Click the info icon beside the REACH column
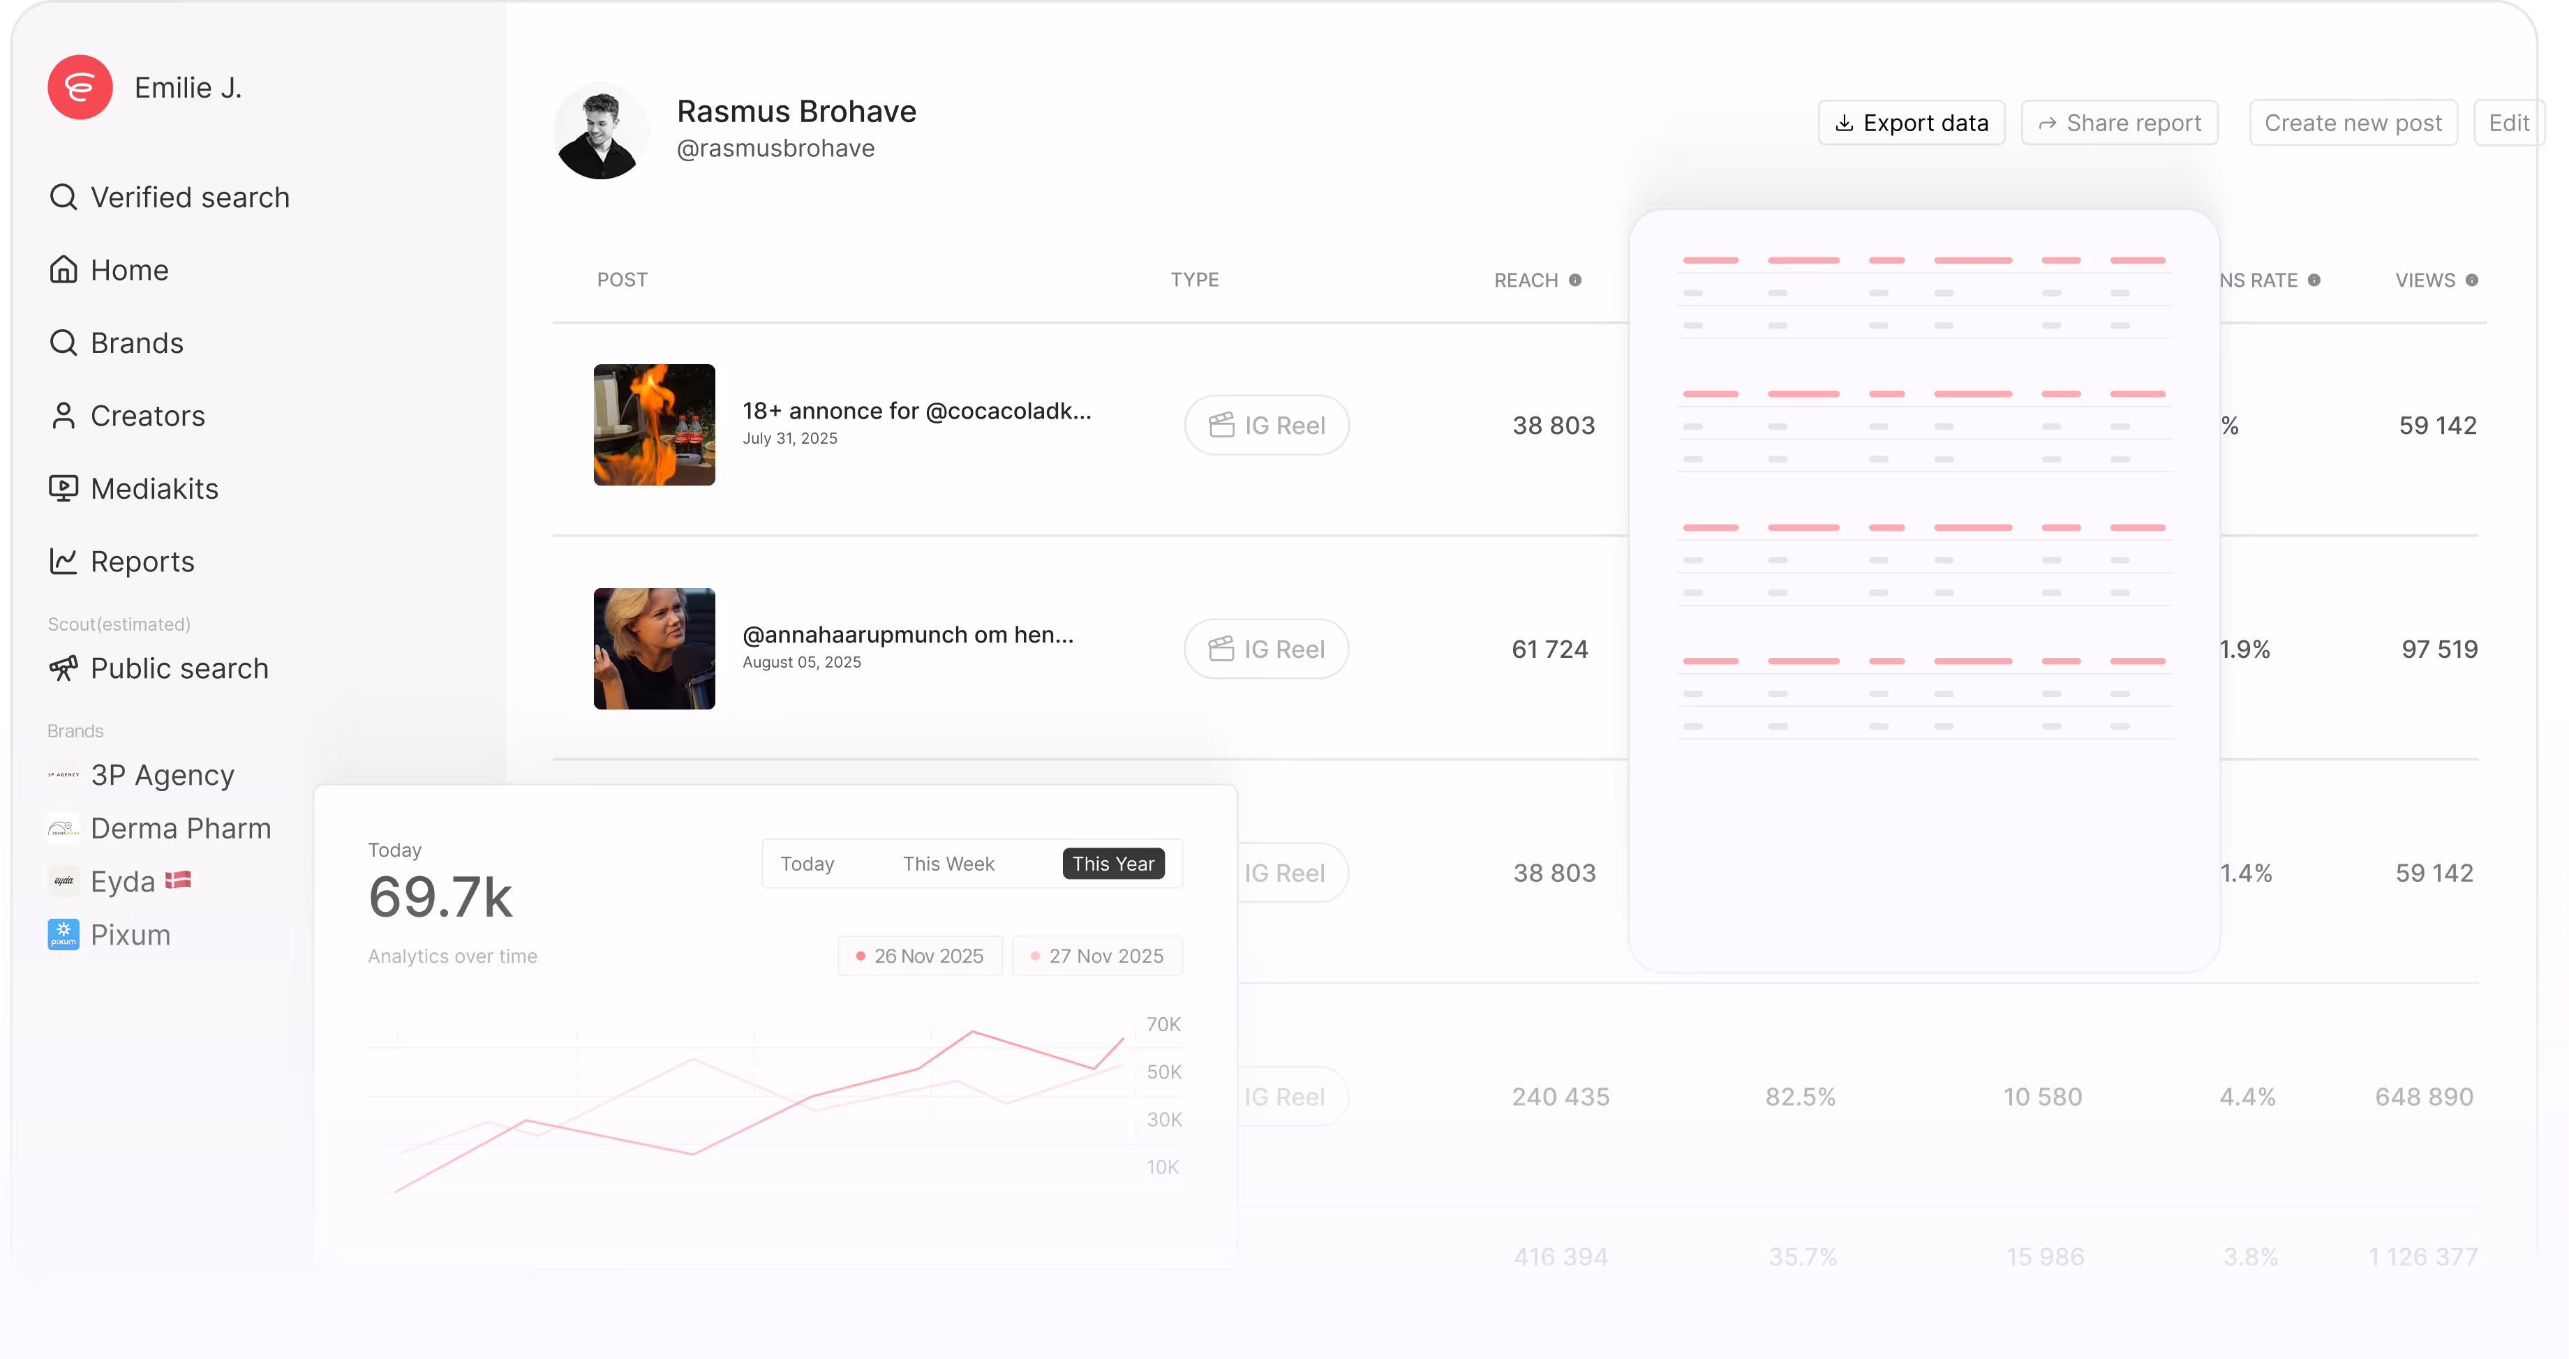The width and height of the screenshot is (2569, 1359). [1576, 279]
